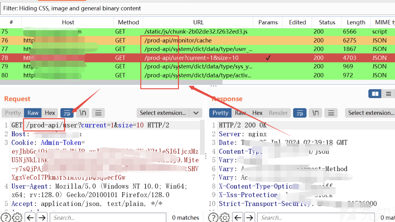Select row 78 /prod-api/user?current=1&size=10
The height and width of the screenshot is (222, 395).
pos(197,58)
